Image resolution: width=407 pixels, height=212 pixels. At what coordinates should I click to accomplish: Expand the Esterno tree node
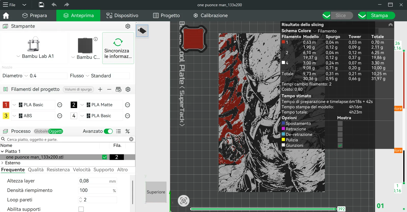click(2, 163)
